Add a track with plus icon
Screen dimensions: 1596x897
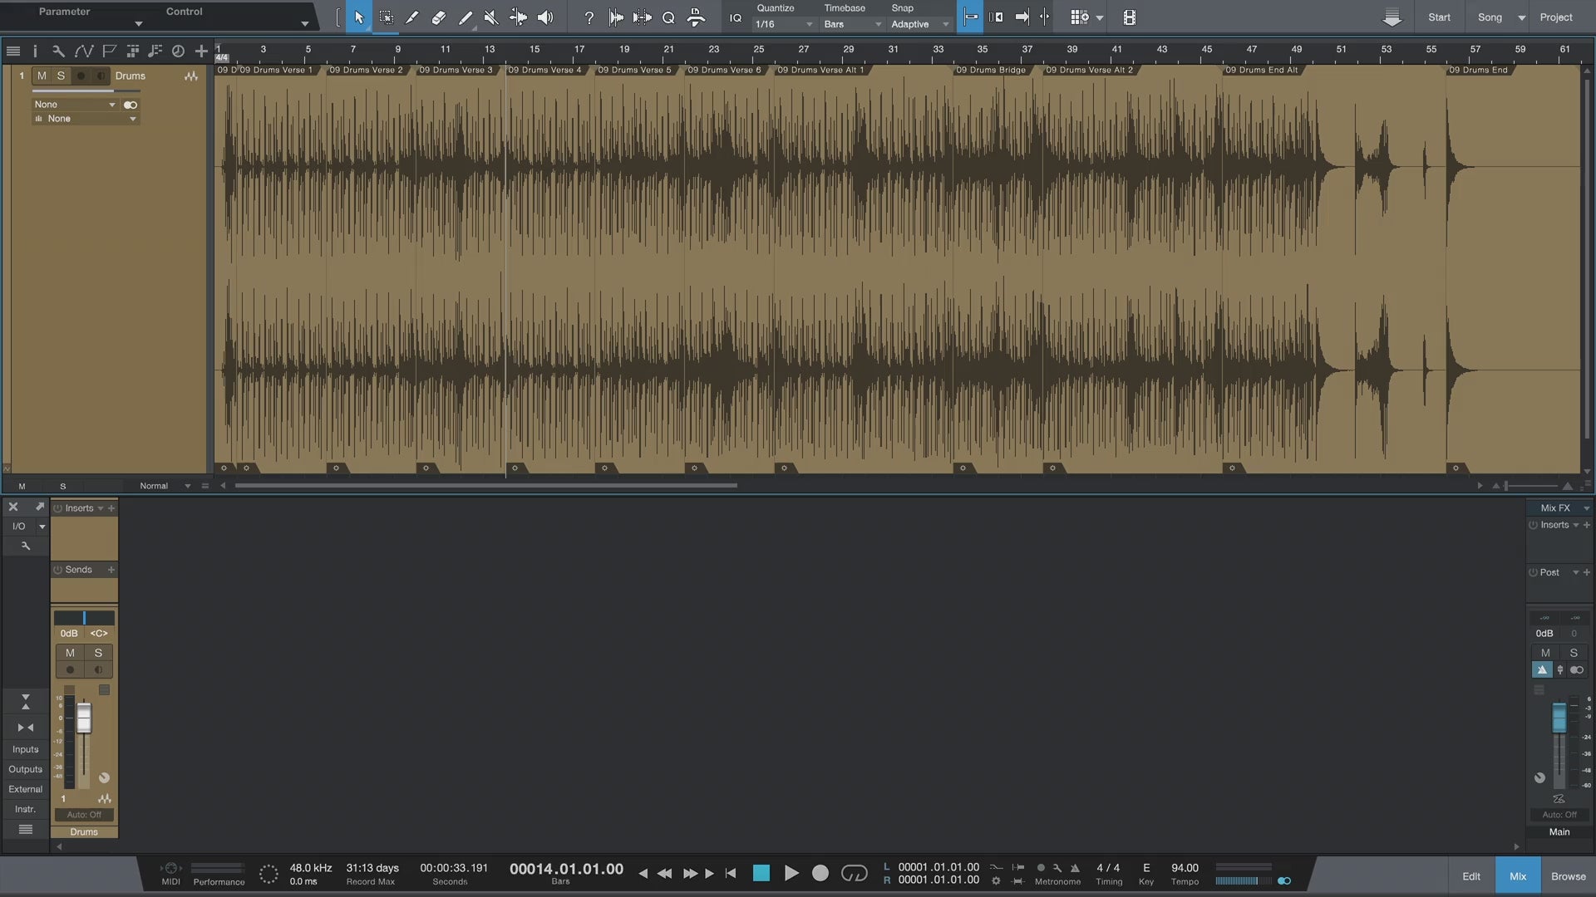[201, 51]
